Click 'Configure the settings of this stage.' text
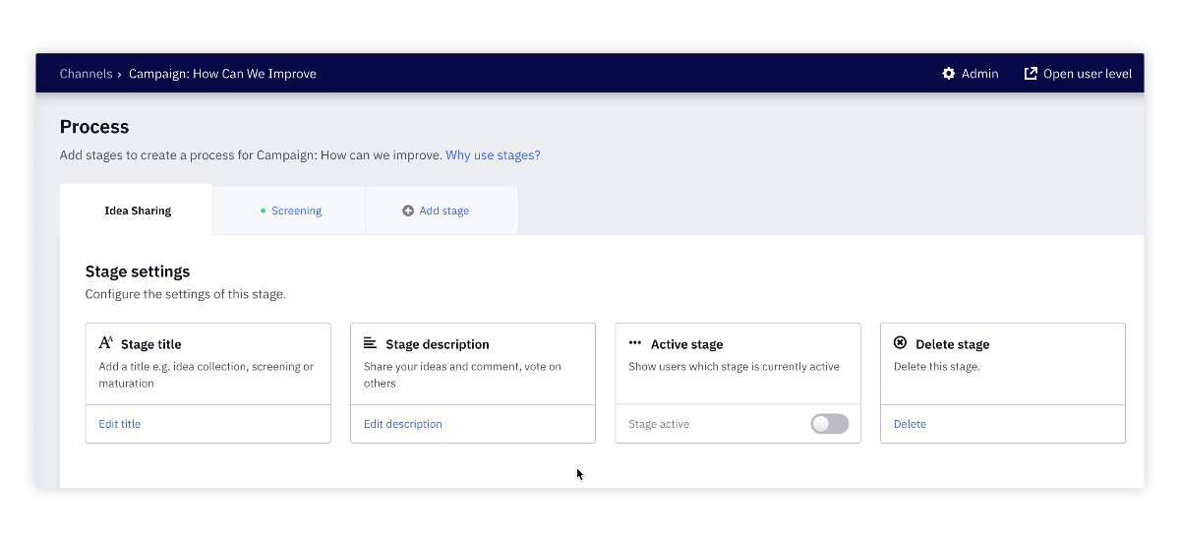Viewport: 1180px width, 541px height. pos(186,294)
